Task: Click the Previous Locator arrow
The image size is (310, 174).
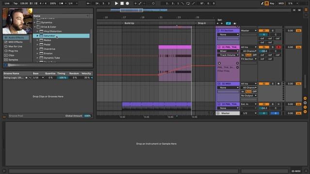Action: coord(217,23)
